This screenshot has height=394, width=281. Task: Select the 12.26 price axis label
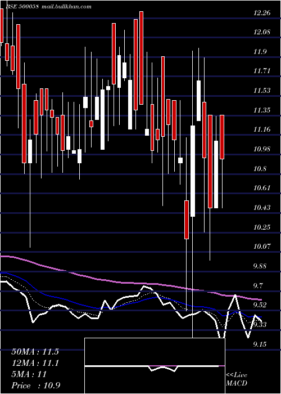pyautogui.click(x=262, y=13)
